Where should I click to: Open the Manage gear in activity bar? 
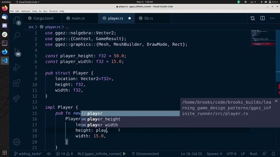17,142
